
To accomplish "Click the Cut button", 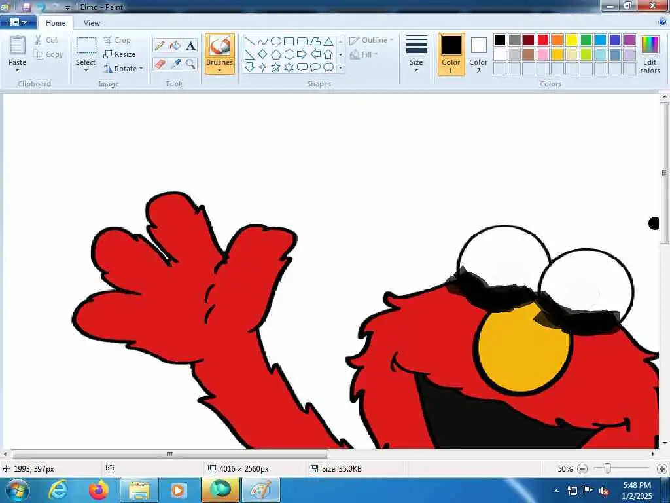I will pyautogui.click(x=46, y=40).
